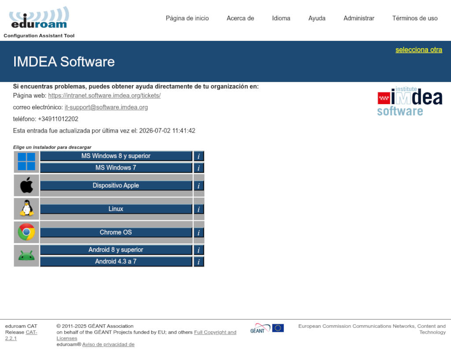Image resolution: width=451 pixels, height=353 pixels.
Task: Open Administrar menu item
Action: click(359, 18)
